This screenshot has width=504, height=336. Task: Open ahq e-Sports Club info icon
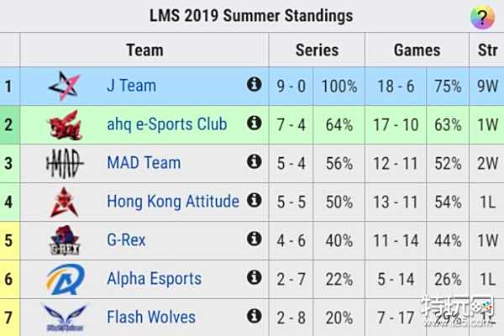[254, 123]
